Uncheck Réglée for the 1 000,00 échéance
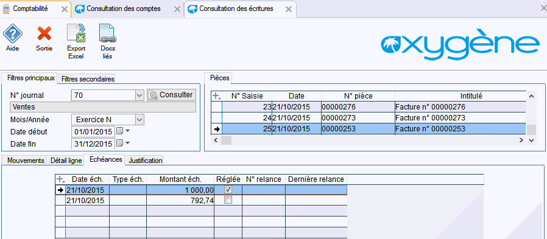547x239 pixels. pyautogui.click(x=228, y=190)
